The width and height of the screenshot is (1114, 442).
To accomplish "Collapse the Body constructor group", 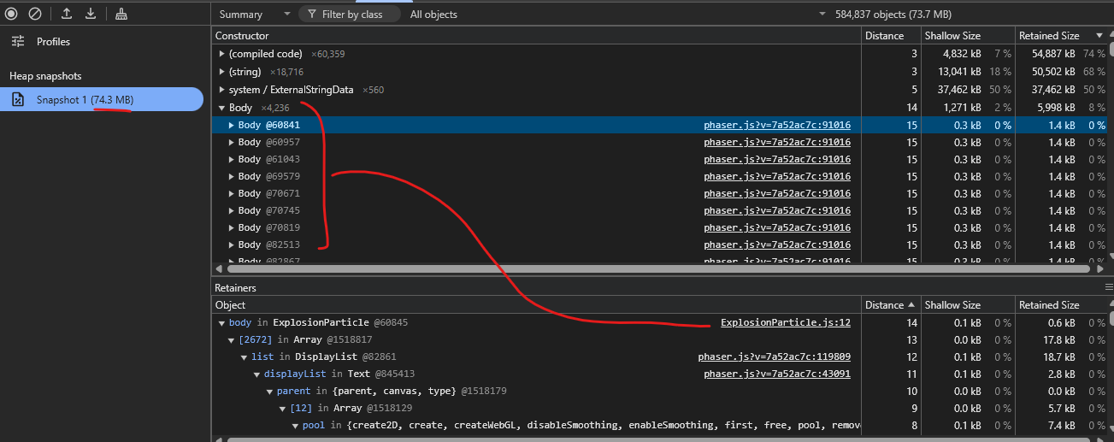I will tap(222, 109).
